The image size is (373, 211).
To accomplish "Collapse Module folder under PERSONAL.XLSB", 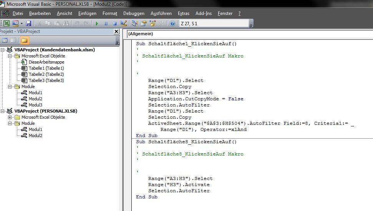I will pyautogui.click(x=10, y=123).
